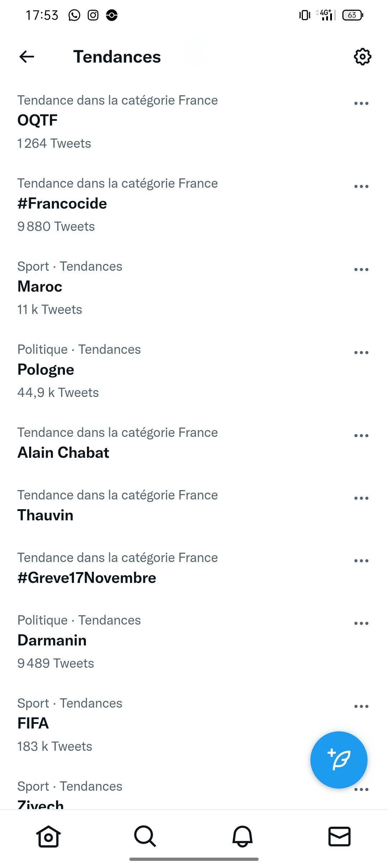Open more options for Alain Chabat

tap(361, 436)
